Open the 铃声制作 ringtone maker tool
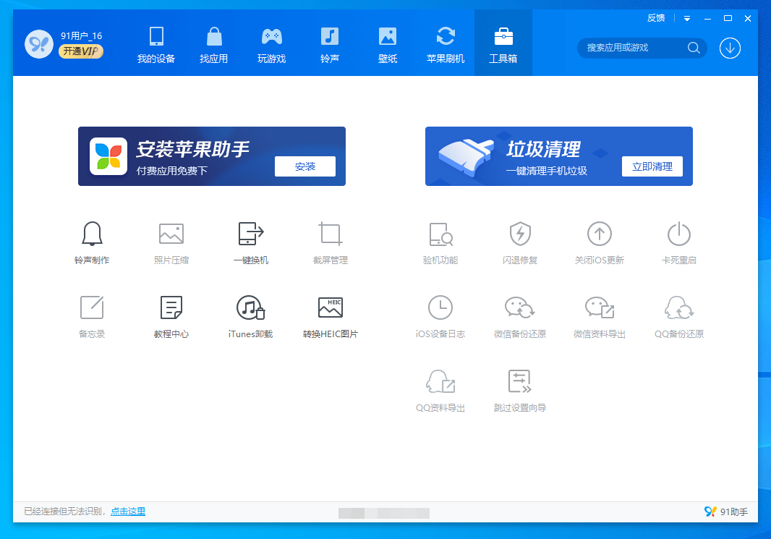771x539 pixels. point(92,234)
